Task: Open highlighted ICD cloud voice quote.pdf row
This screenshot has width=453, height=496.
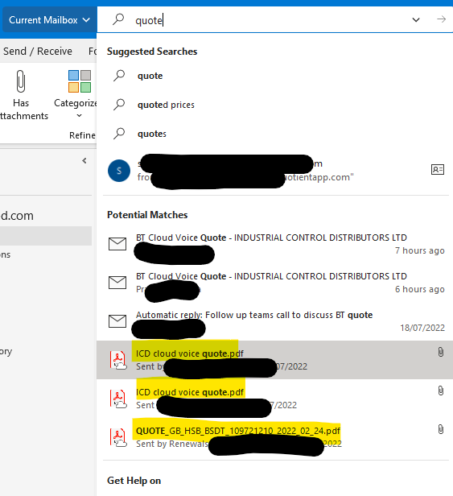Action: (274, 360)
